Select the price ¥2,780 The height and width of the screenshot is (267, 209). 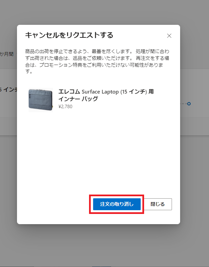click(65, 106)
